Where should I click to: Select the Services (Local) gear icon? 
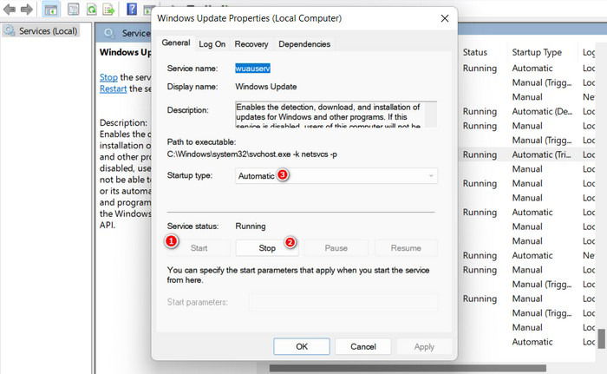point(10,30)
